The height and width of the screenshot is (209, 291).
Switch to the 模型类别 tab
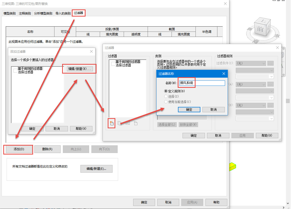click(x=9, y=13)
